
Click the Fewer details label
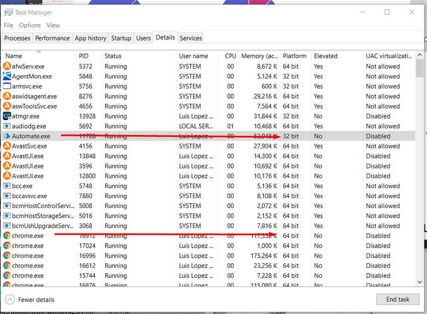[36, 299]
